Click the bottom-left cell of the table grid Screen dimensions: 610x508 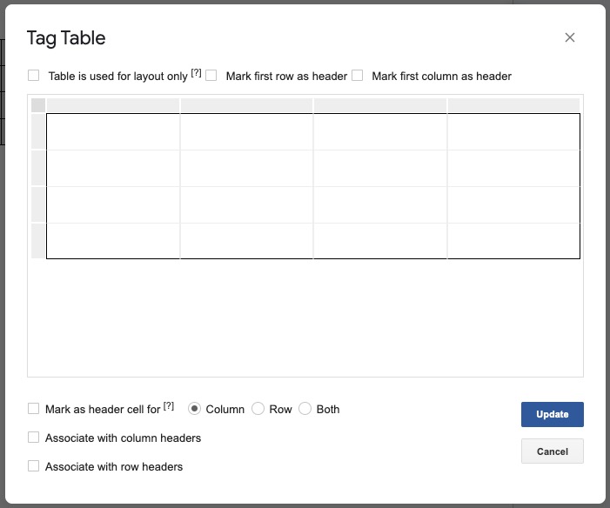point(113,241)
